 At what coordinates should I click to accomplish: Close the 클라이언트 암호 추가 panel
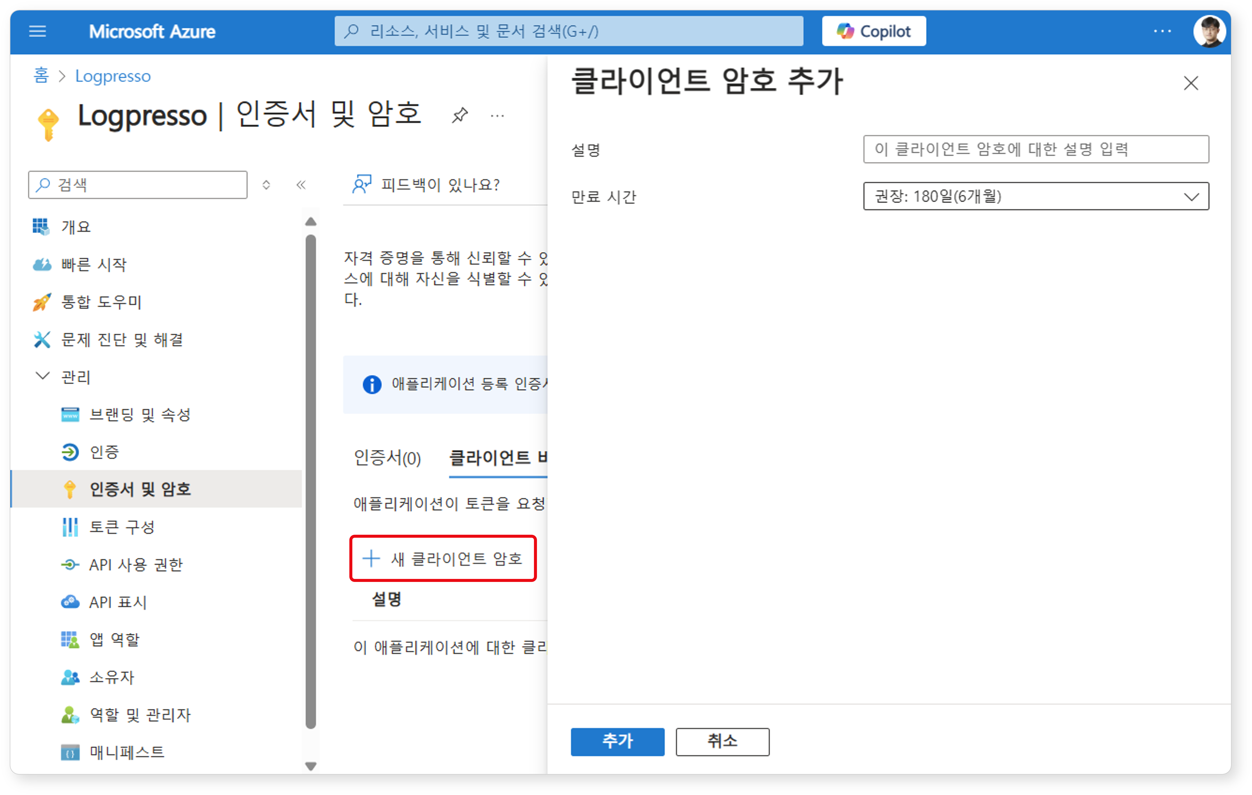(1191, 83)
